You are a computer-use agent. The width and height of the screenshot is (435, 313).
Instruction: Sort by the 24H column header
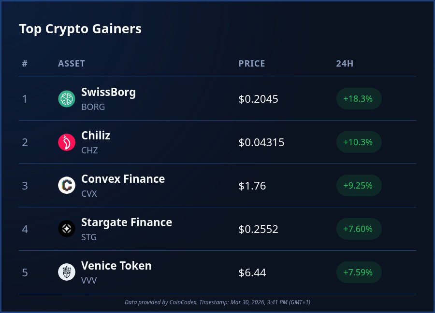(345, 64)
